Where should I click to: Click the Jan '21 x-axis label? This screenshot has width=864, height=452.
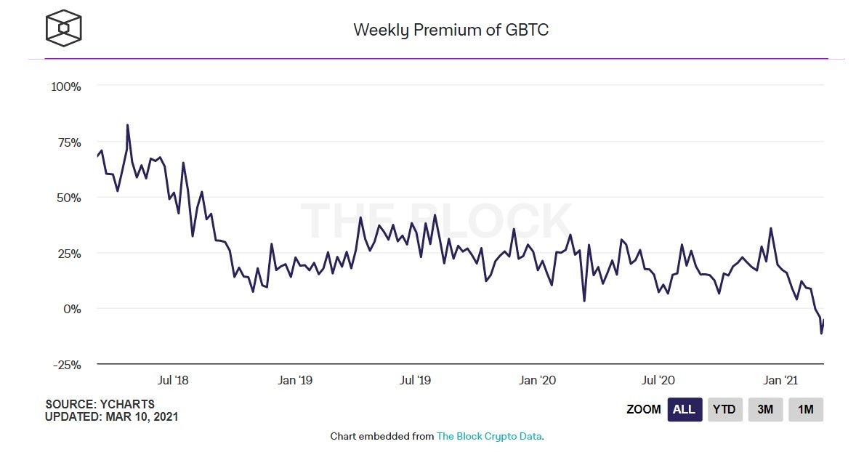coord(780,380)
